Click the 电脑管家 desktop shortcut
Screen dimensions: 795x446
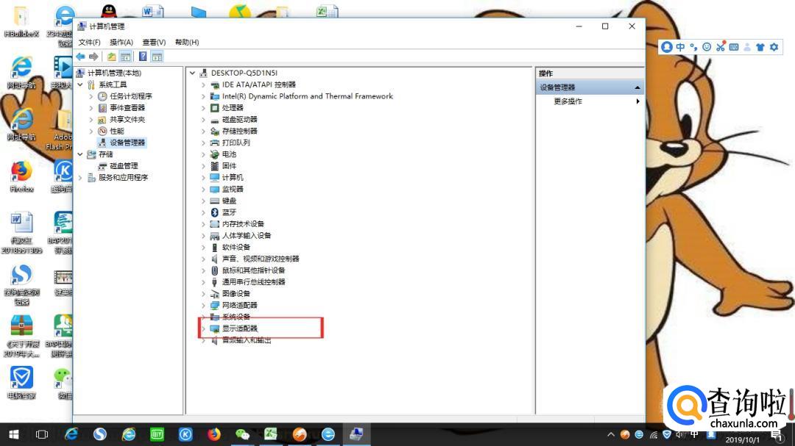[21, 383]
